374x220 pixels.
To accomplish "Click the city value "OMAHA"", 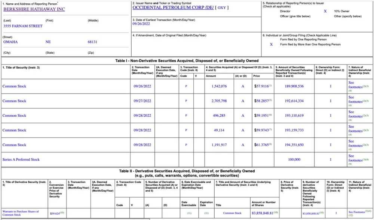I will tap(10, 42).
